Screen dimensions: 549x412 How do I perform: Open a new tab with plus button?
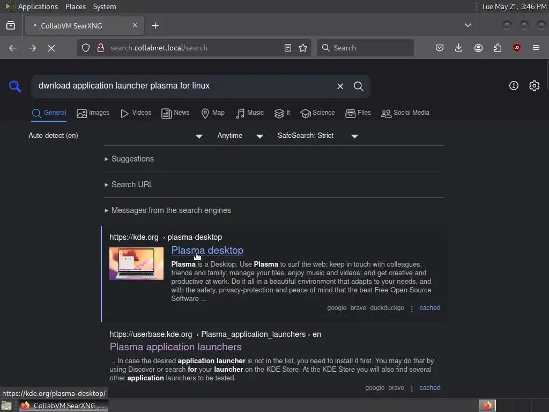tap(155, 26)
